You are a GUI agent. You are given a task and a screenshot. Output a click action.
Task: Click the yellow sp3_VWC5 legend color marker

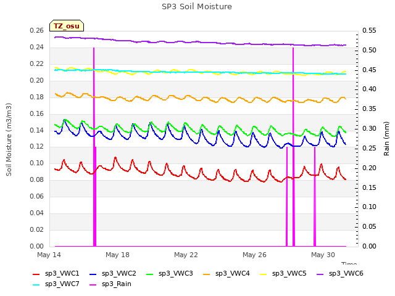click(264, 274)
